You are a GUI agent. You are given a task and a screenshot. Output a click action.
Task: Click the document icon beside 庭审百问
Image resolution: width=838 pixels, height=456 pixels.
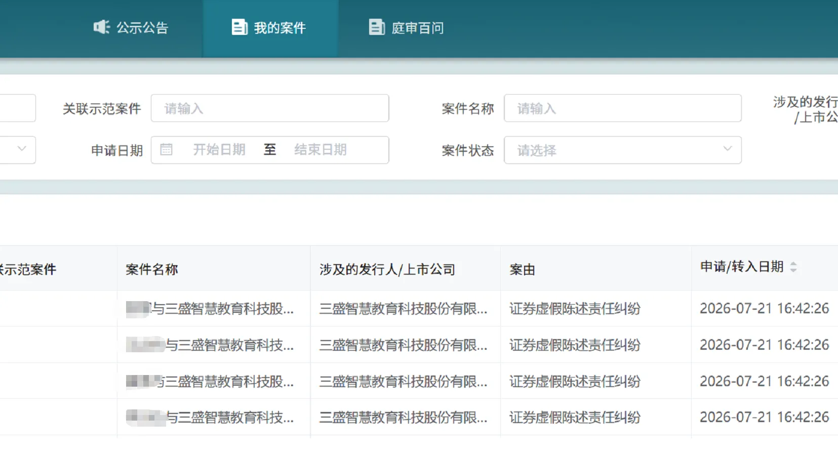click(x=377, y=27)
